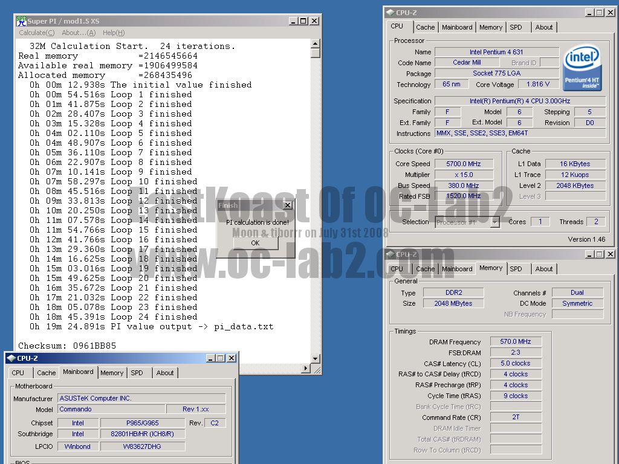Click the Multiplier x 15.0 value
The width and height of the screenshot is (619, 464).
(464, 175)
